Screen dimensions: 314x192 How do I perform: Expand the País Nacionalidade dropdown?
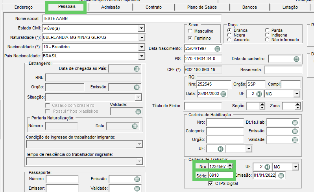tap(142, 56)
